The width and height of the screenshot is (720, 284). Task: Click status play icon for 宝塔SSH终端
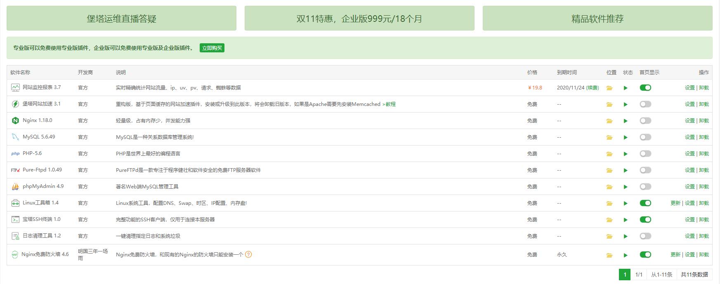tap(626, 220)
